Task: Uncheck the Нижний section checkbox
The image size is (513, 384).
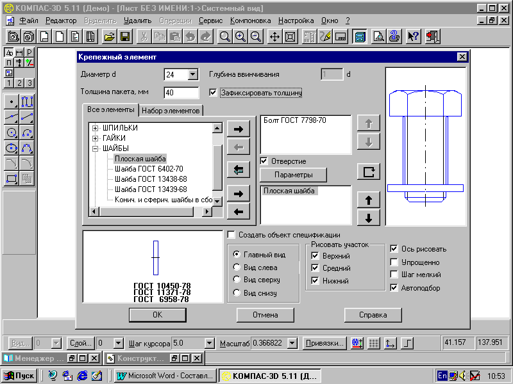Action: 315,280
